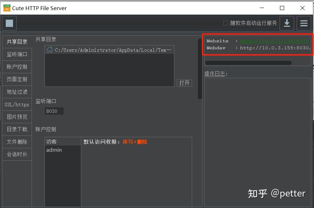Stop the running HTTP service

point(9,23)
